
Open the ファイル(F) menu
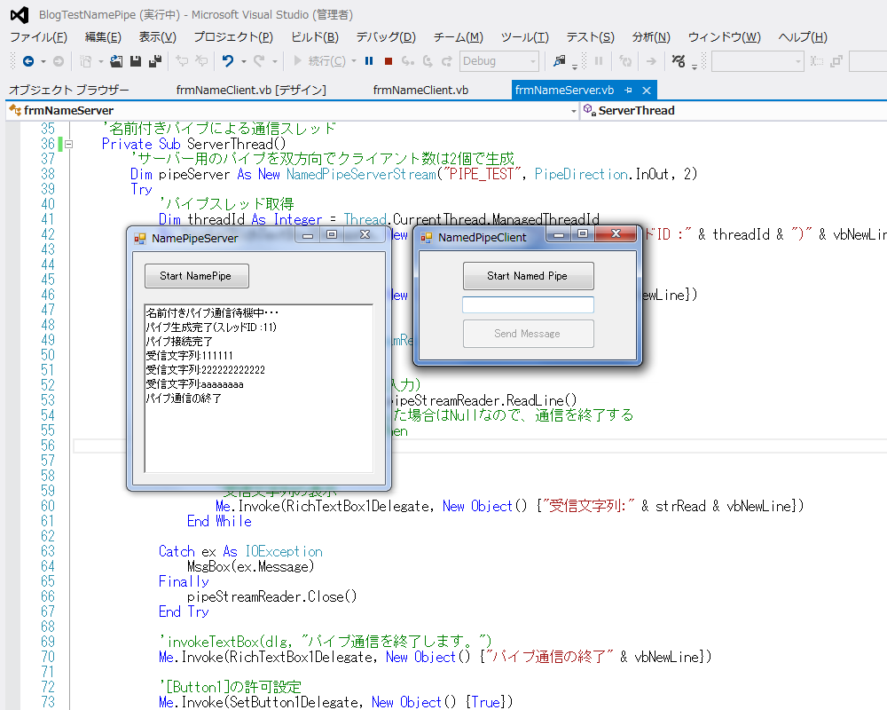(38, 37)
